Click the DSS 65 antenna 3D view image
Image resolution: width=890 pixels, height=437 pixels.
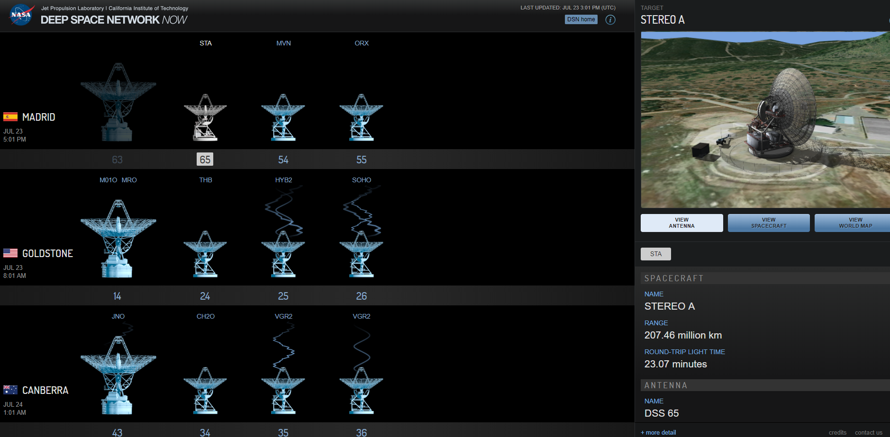(765, 120)
